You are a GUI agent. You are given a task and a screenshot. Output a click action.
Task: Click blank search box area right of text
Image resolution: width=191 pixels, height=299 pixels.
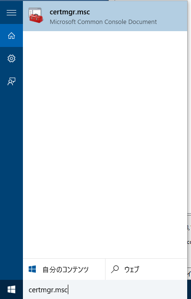tap(127, 289)
